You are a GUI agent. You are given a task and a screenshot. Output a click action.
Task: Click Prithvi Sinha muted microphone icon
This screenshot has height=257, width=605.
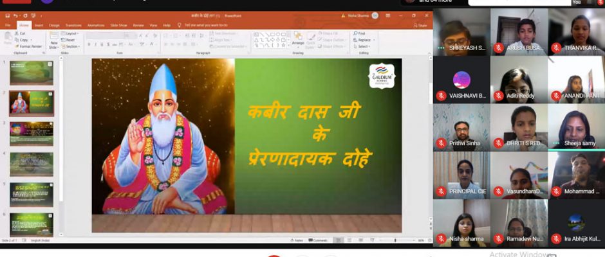click(x=441, y=143)
